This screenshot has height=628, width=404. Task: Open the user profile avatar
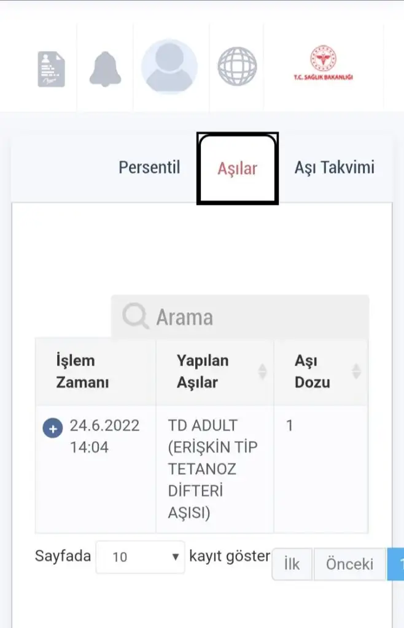(x=169, y=66)
